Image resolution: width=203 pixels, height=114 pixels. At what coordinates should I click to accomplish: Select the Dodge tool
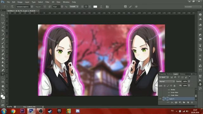point(3,66)
